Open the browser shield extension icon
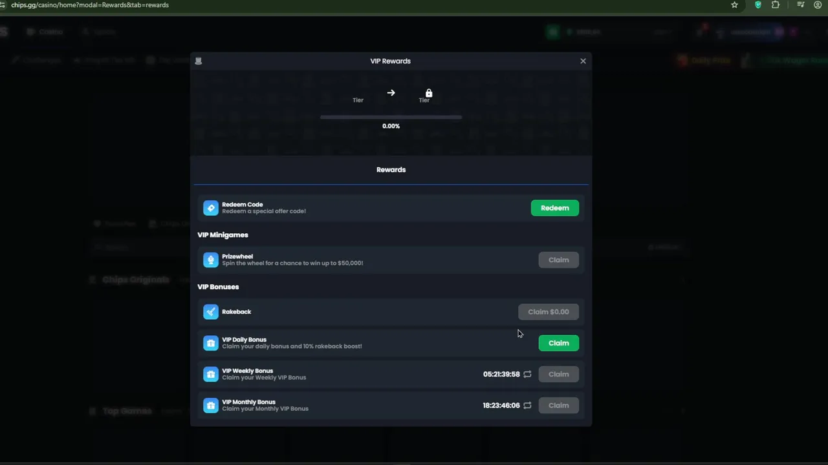 coord(758,5)
